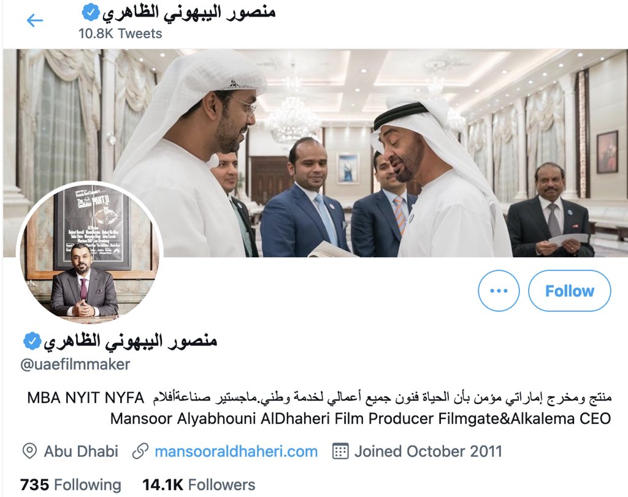Click the Arabic profile display name
Screen dimensions: 628x497
click(x=131, y=341)
